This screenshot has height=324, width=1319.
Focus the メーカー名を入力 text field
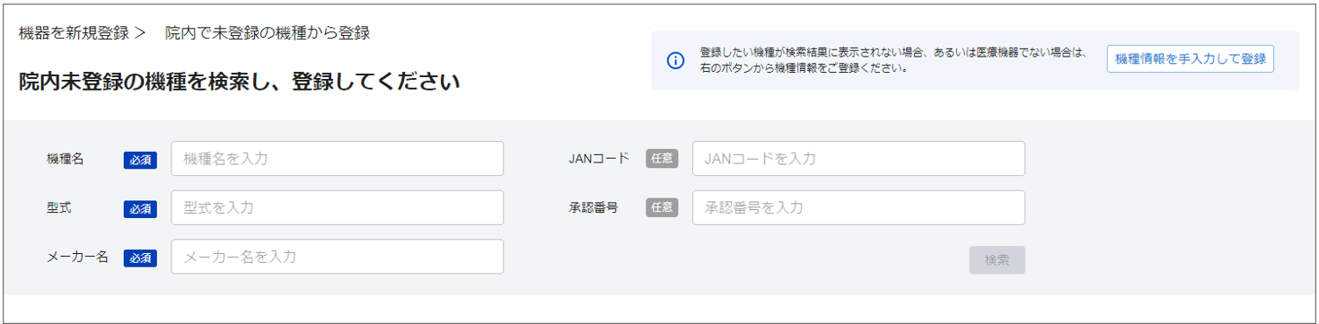[x=337, y=257]
